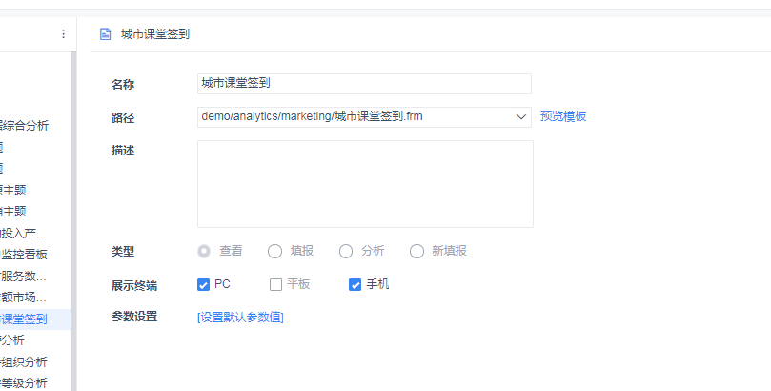771x391 pixels.
Task: Click 设置默认参数值 link
Action: tap(240, 318)
